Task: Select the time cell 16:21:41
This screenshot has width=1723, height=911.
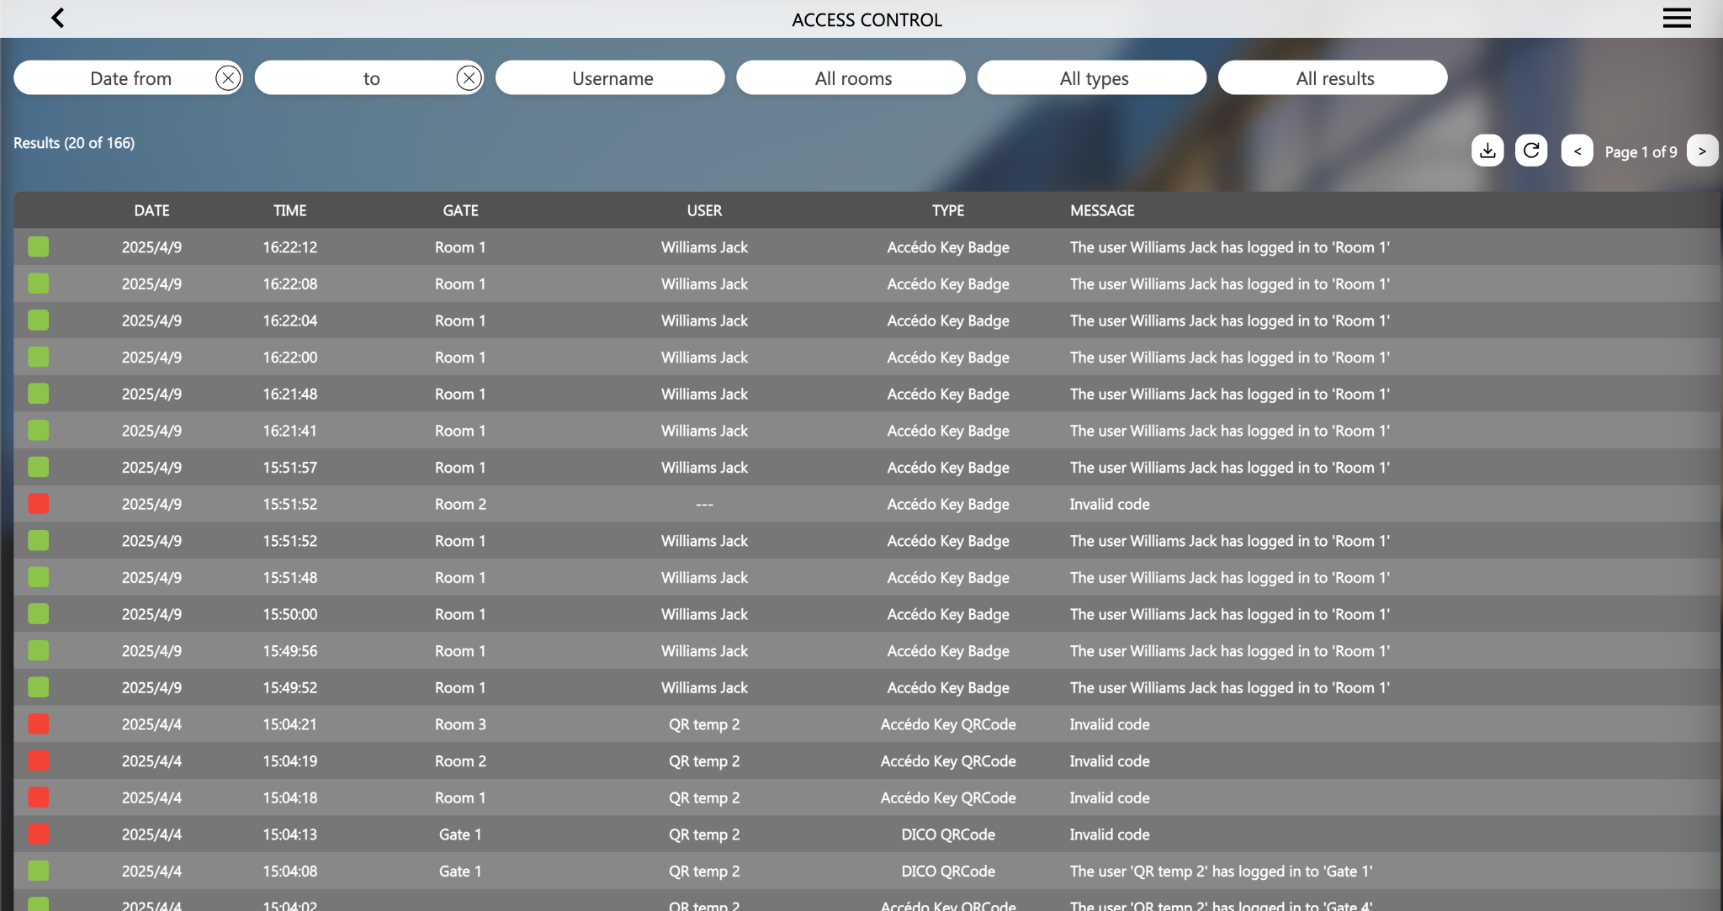Action: tap(290, 431)
